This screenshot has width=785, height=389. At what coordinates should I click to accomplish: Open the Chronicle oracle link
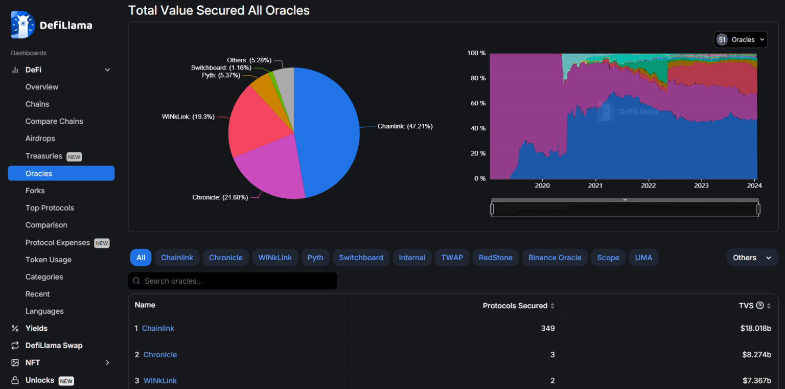pyautogui.click(x=160, y=355)
